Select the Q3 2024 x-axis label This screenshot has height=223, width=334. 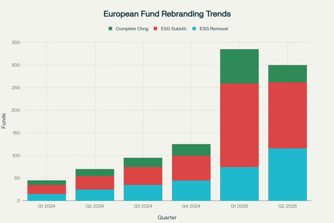(143, 206)
